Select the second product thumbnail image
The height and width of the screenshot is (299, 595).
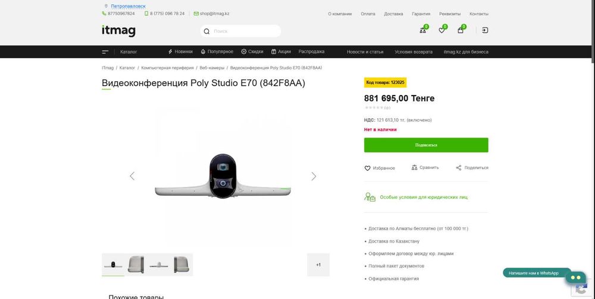point(136,265)
